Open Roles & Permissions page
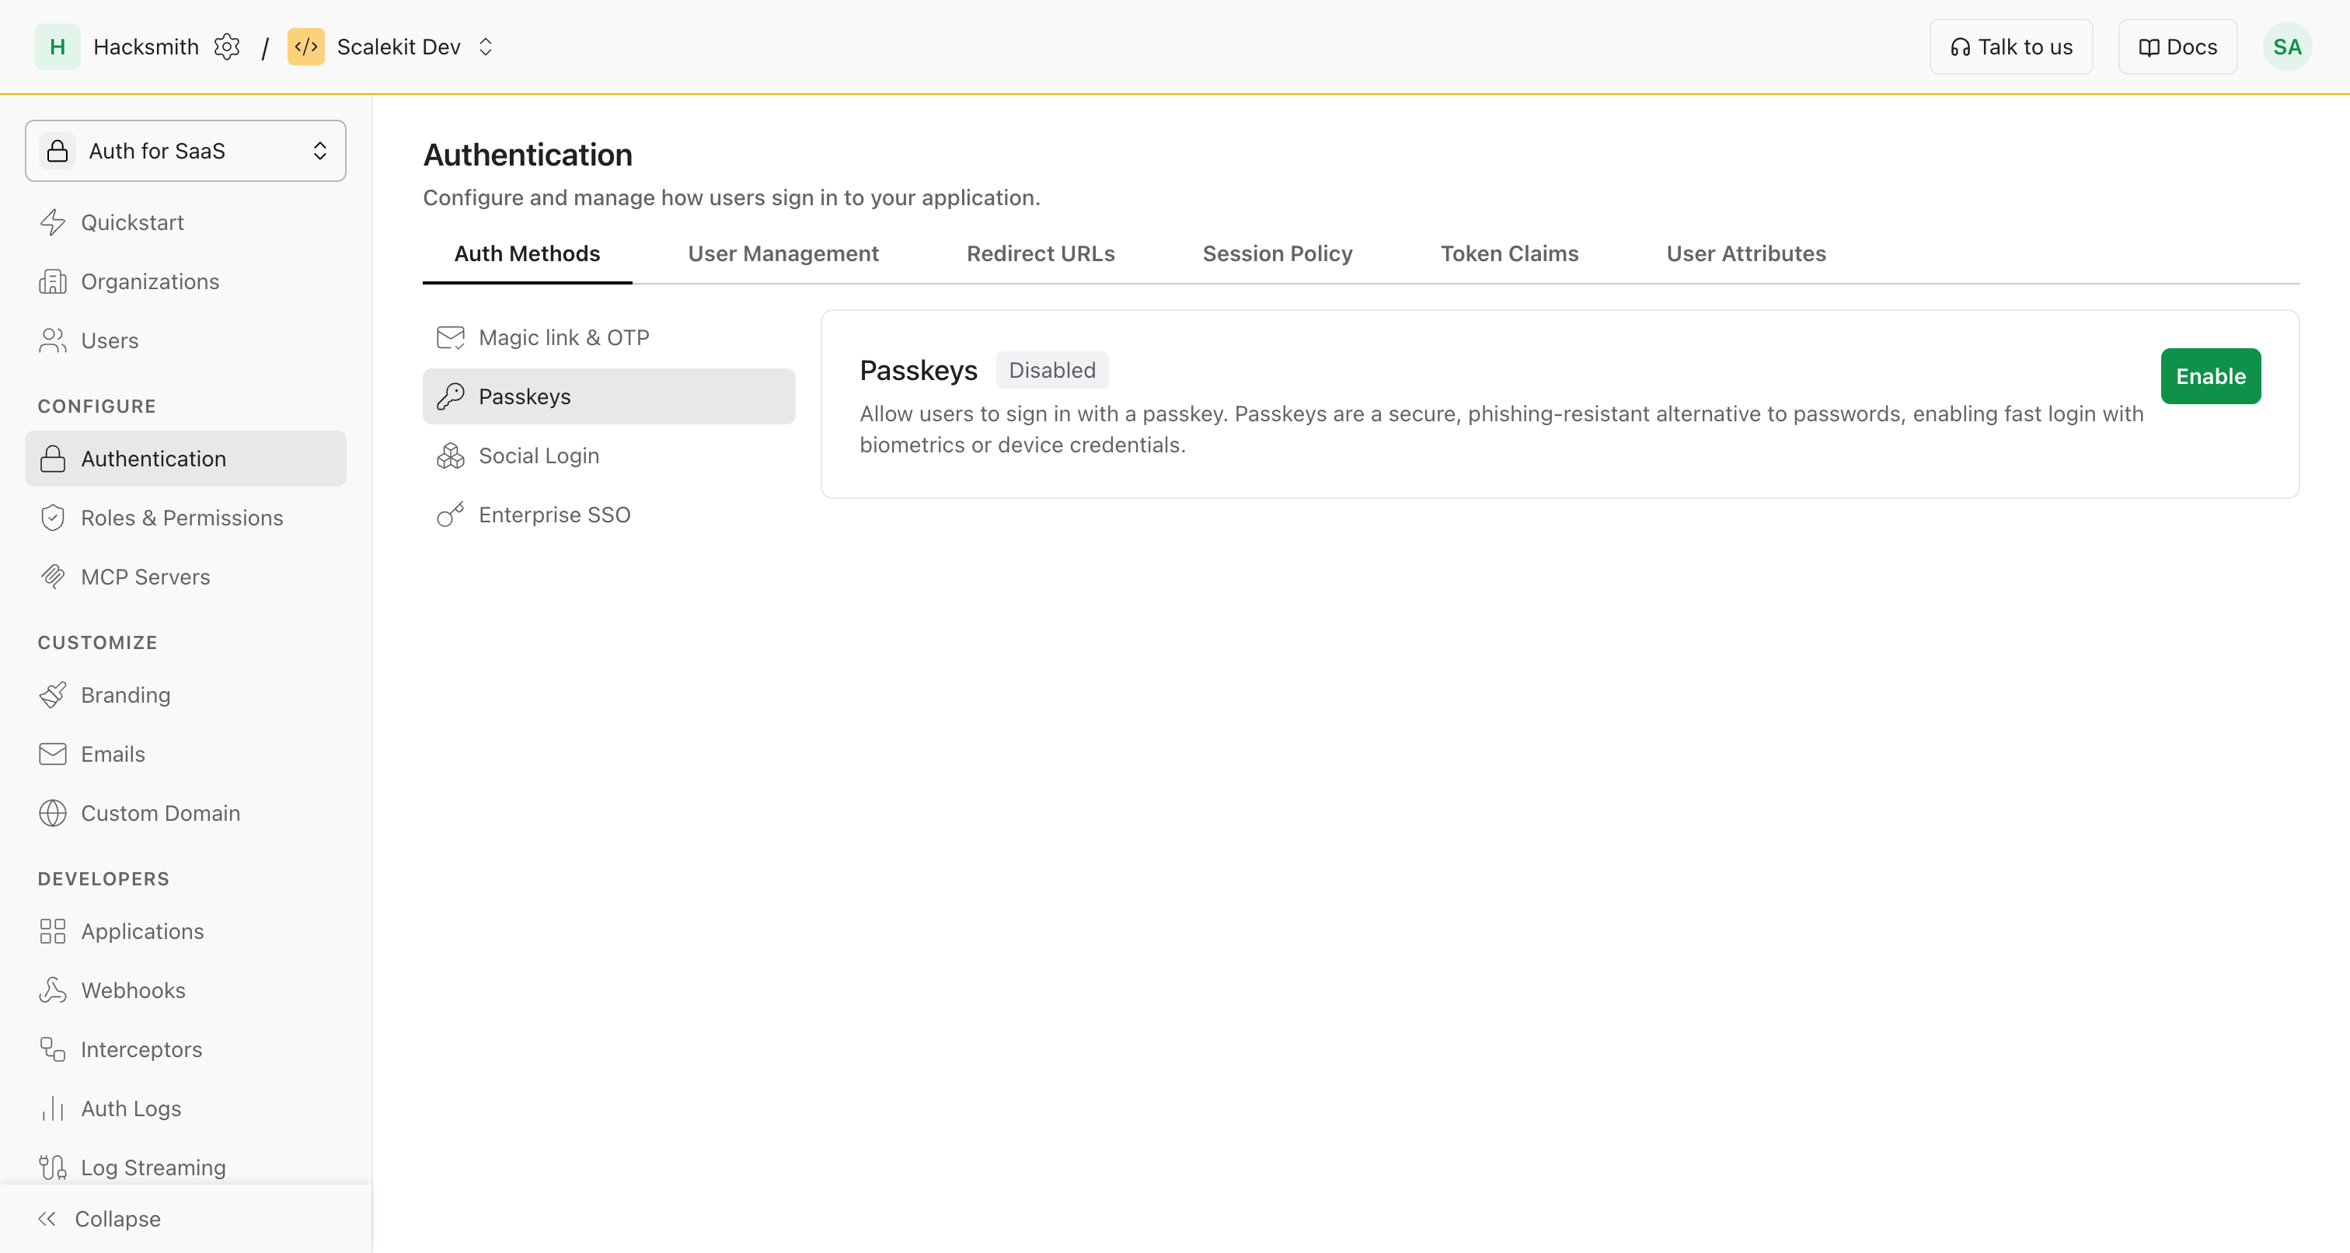 185,518
